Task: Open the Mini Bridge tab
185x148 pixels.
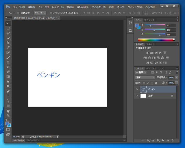Action: tap(18, 140)
